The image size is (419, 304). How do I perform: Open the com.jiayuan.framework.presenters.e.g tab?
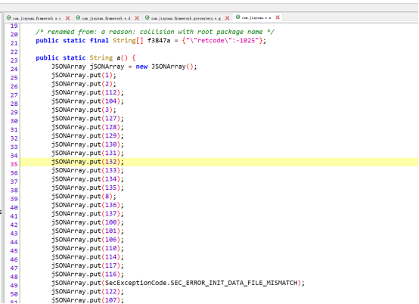pyautogui.click(x=186, y=18)
